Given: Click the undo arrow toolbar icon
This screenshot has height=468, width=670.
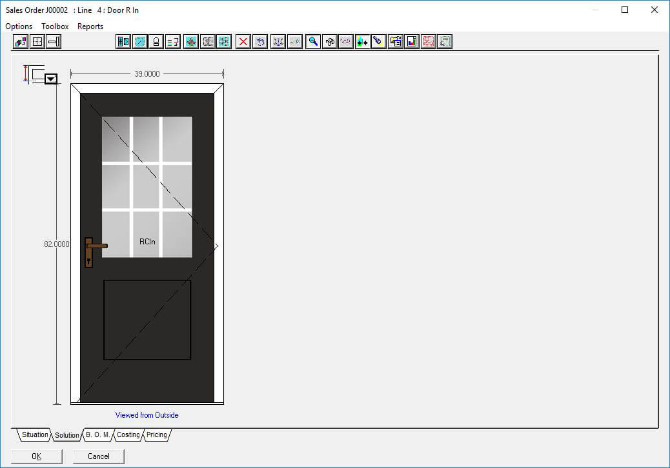Looking at the screenshot, I should pos(260,42).
